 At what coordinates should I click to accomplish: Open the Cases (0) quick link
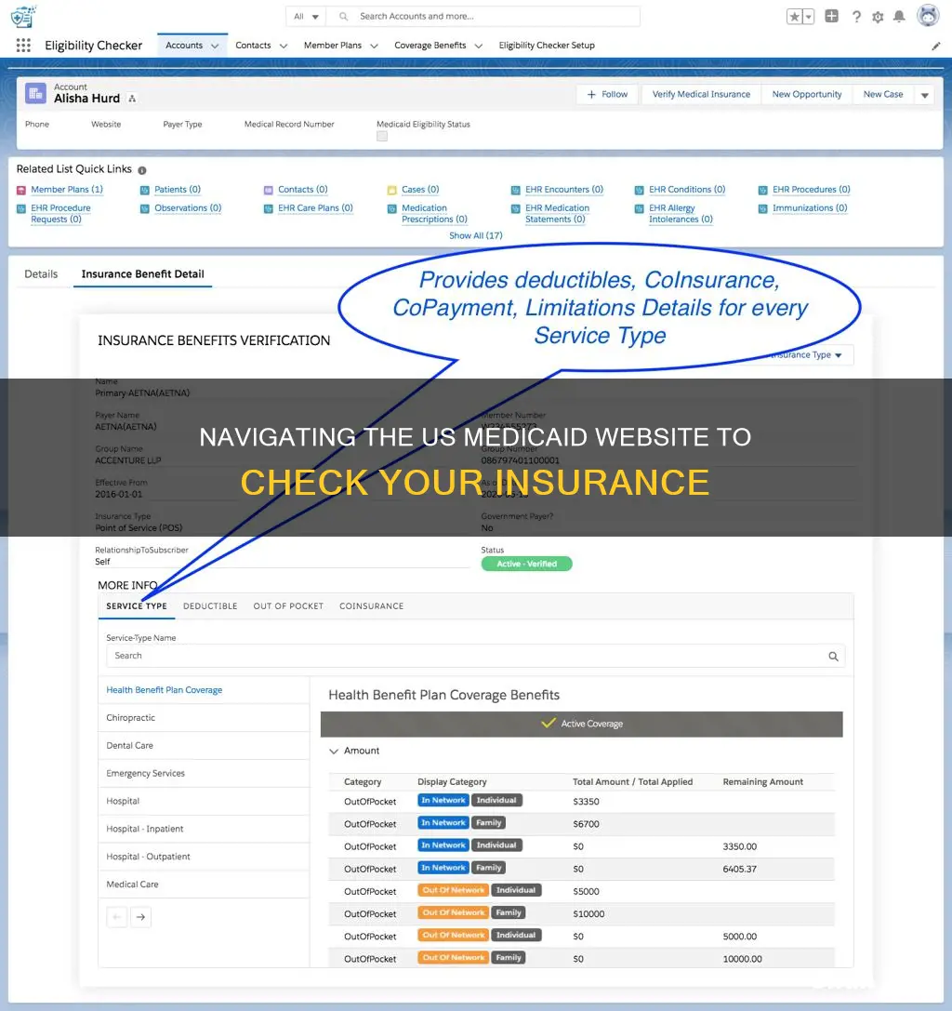point(420,190)
